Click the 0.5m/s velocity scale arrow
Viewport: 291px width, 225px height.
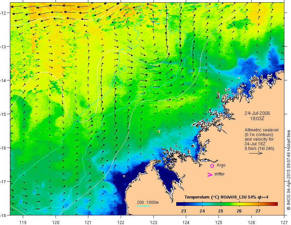coord(256,153)
